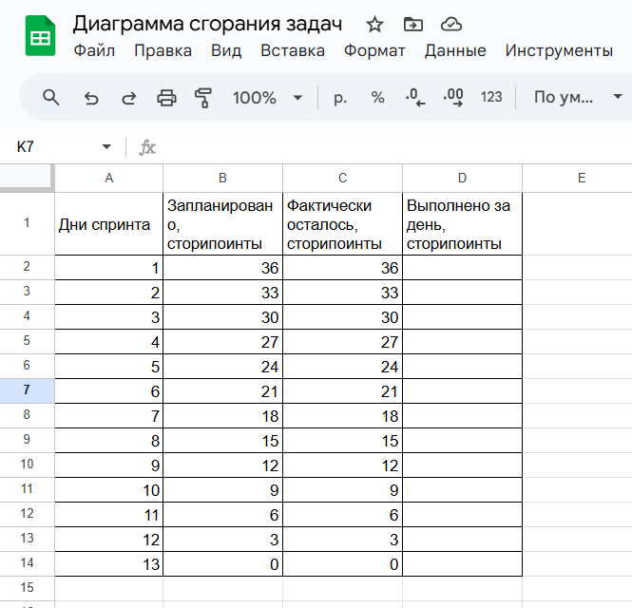Select column C header
The width and height of the screenshot is (632, 608).
pos(342,178)
